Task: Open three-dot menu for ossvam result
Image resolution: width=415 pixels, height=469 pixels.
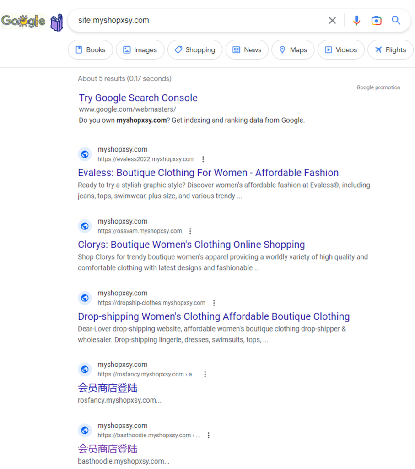Action: pos(190,231)
